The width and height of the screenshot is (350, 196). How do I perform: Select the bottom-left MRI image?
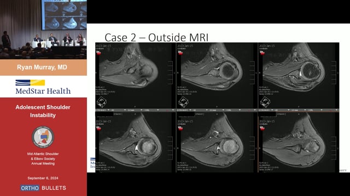[135, 142]
